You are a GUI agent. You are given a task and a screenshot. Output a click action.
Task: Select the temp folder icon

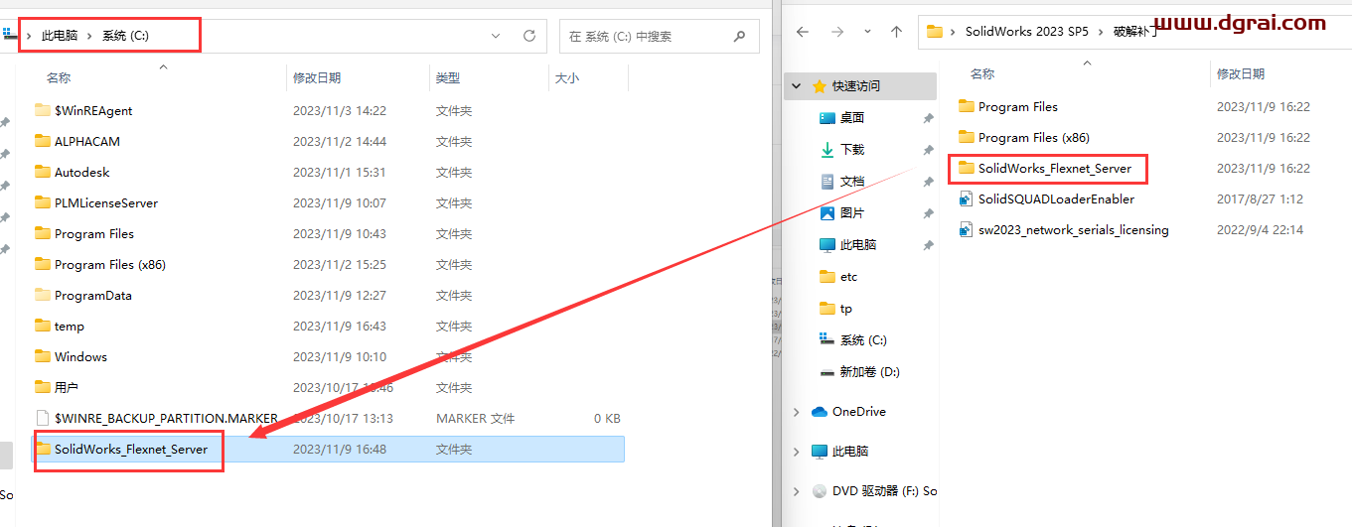[43, 326]
